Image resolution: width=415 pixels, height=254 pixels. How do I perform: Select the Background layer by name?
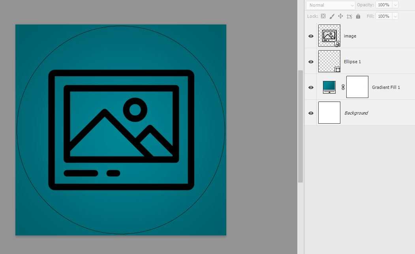356,113
